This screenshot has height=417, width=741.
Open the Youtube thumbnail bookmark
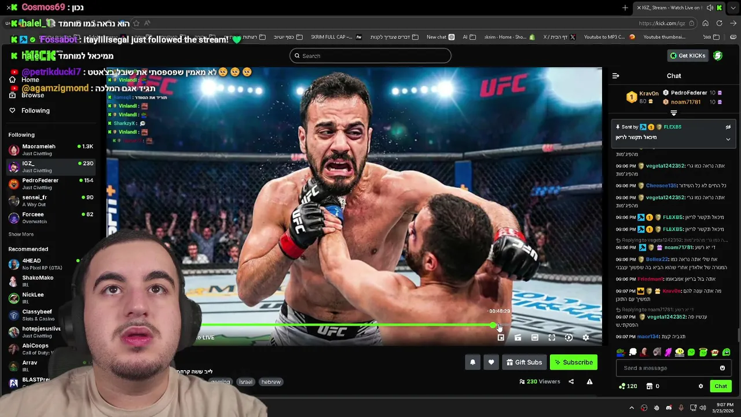[x=664, y=37]
